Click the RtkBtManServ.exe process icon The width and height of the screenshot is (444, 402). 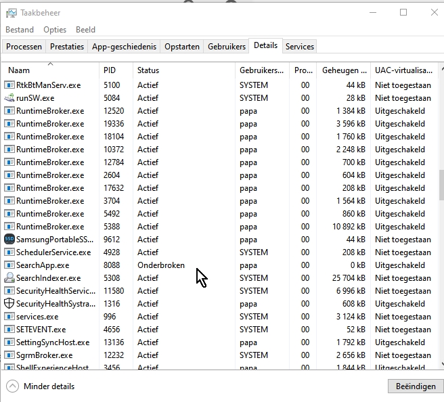[9, 85]
